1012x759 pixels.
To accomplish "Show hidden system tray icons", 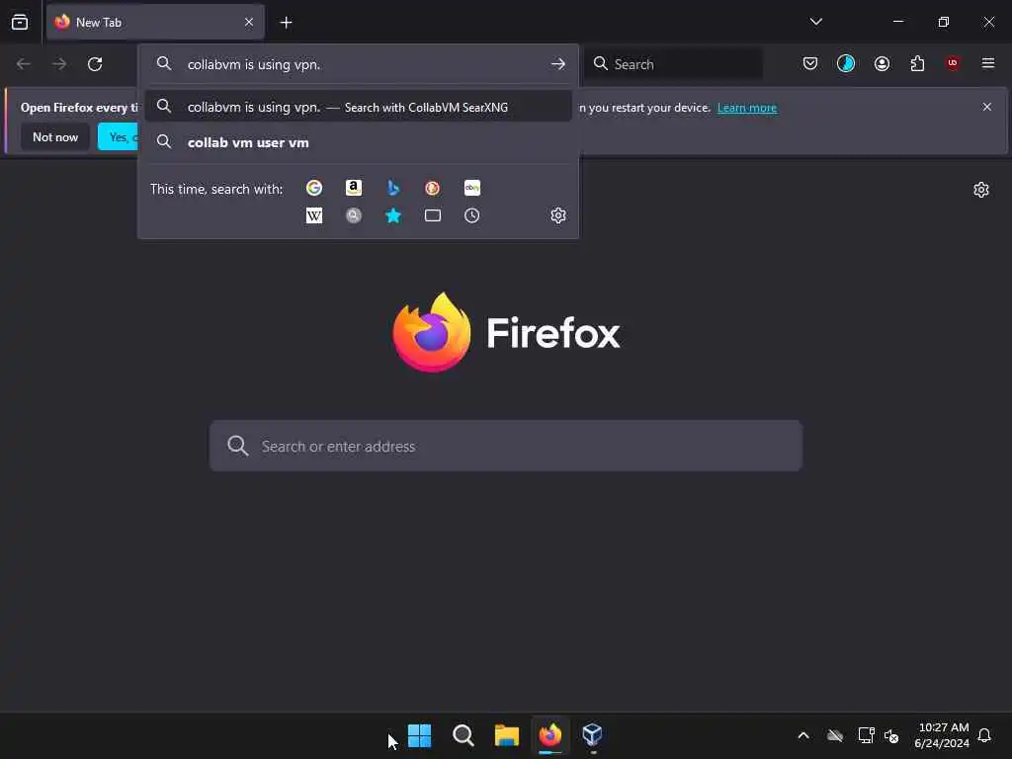I will click(x=803, y=735).
